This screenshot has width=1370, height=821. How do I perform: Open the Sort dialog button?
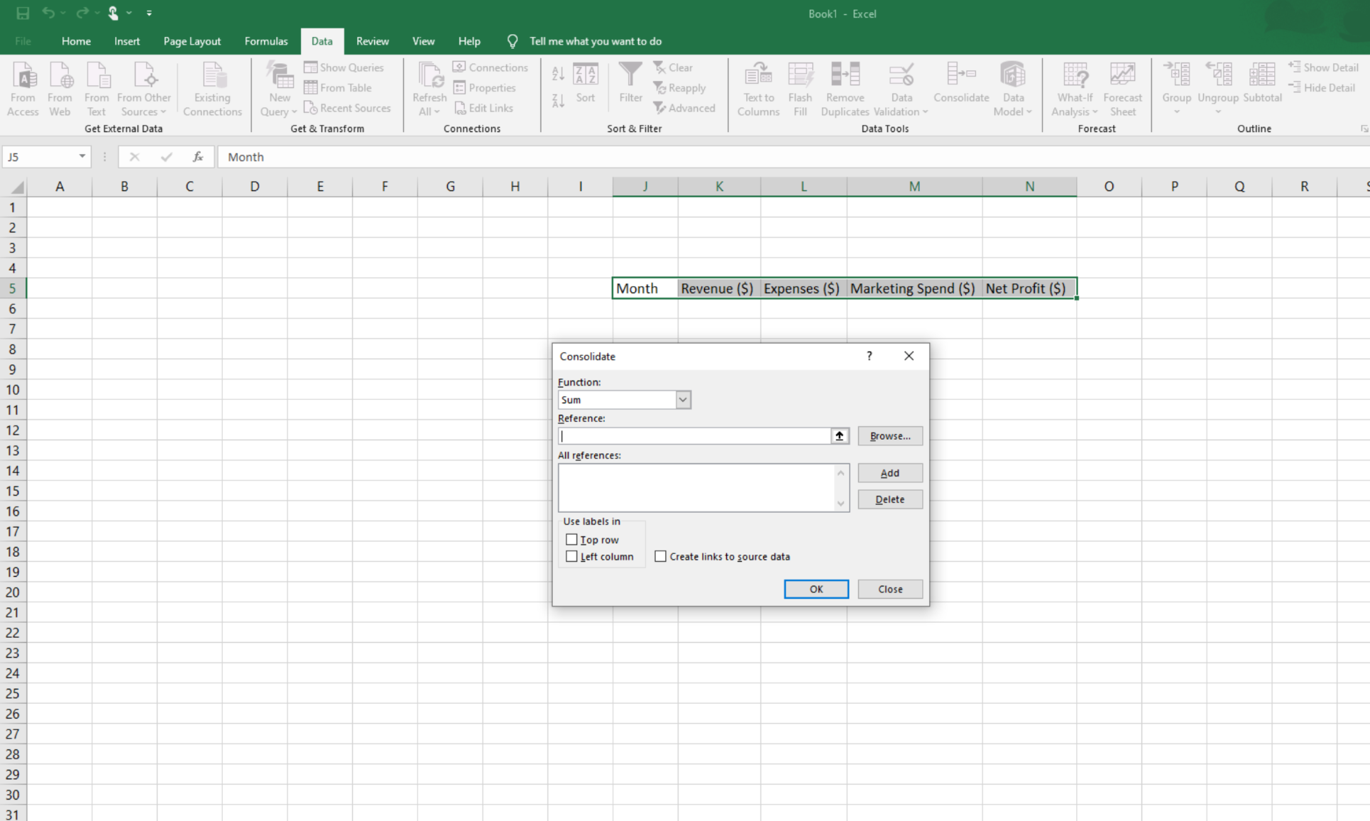[586, 84]
